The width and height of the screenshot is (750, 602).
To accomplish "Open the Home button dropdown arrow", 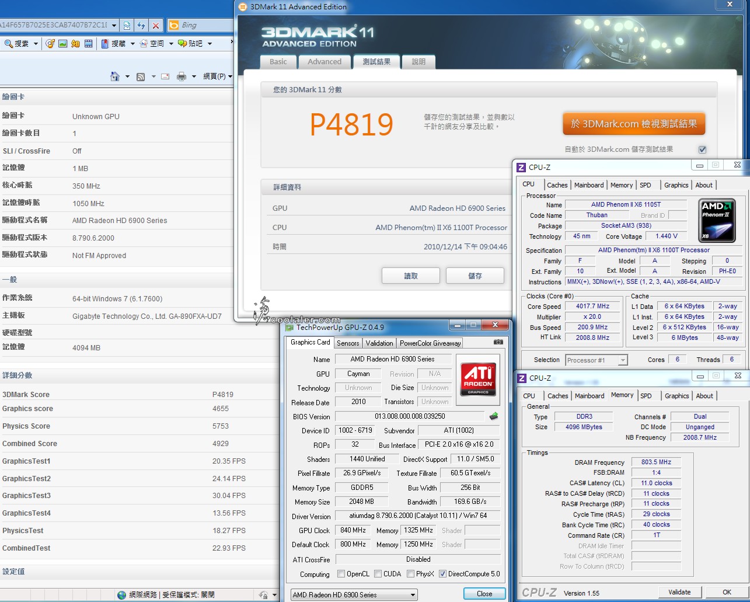I will click(x=127, y=76).
